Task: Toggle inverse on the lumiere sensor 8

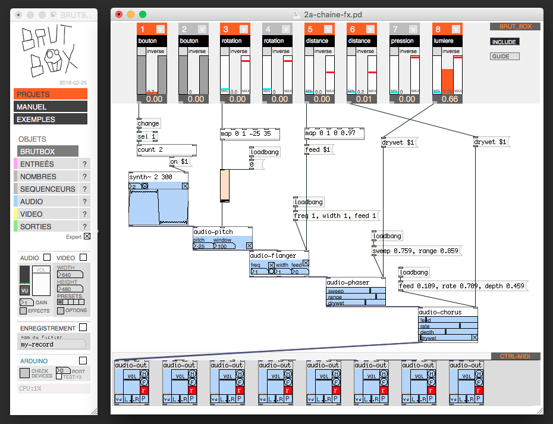Action: tap(437, 51)
